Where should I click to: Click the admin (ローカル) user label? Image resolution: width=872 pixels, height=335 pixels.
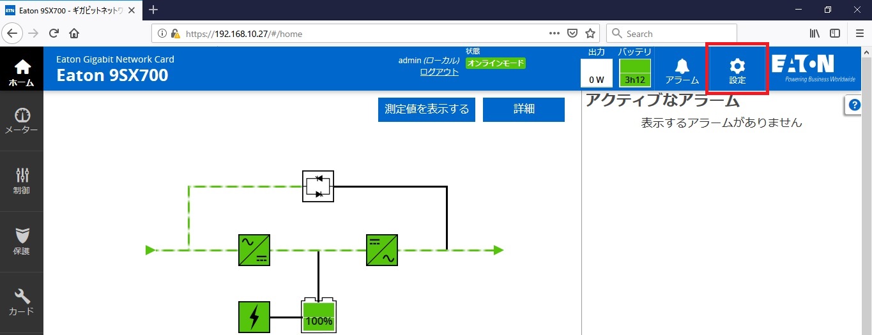point(429,60)
